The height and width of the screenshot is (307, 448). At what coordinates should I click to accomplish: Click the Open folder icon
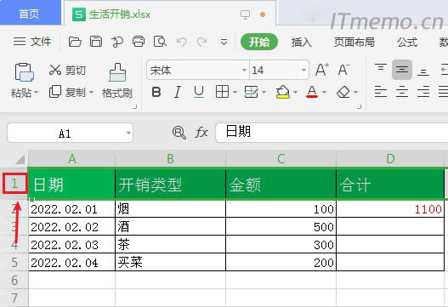click(75, 42)
